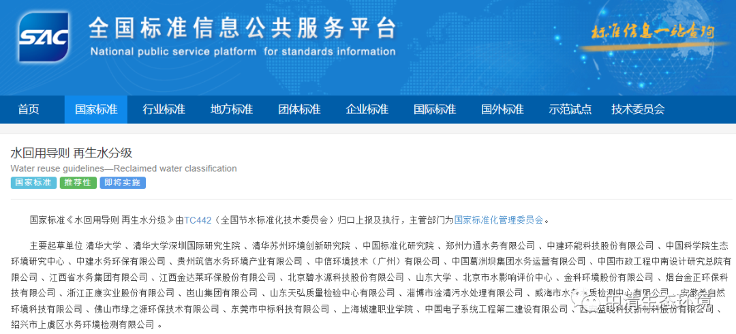
Task: Select the English title Water reuse guidelines
Action: [123, 168]
